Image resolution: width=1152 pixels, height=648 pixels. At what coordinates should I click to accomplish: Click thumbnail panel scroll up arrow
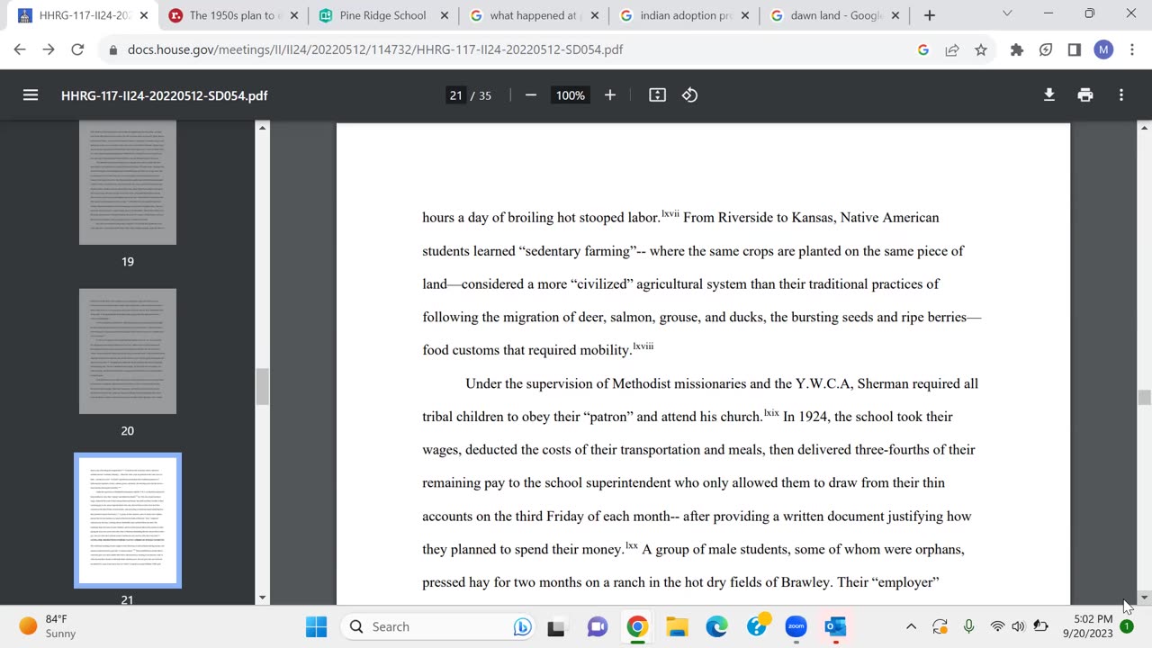pos(262,128)
